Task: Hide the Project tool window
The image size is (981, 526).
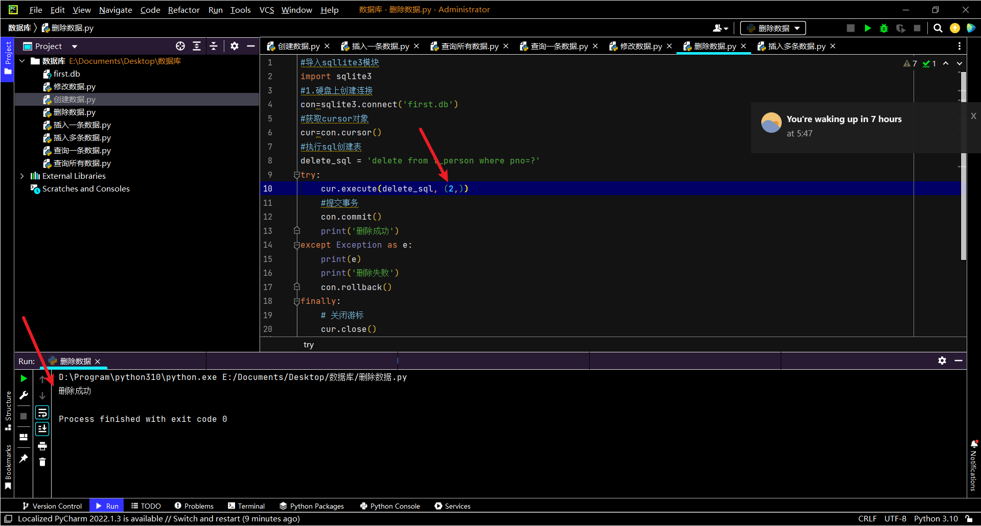Action: [251, 46]
